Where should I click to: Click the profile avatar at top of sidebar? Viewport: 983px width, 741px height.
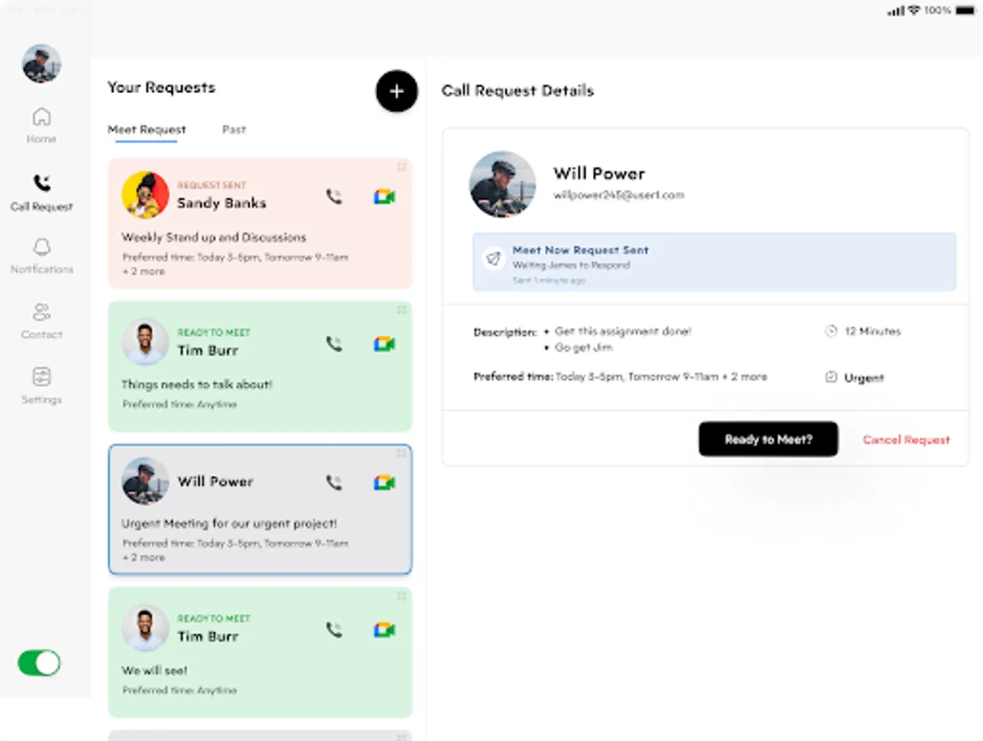click(x=41, y=63)
